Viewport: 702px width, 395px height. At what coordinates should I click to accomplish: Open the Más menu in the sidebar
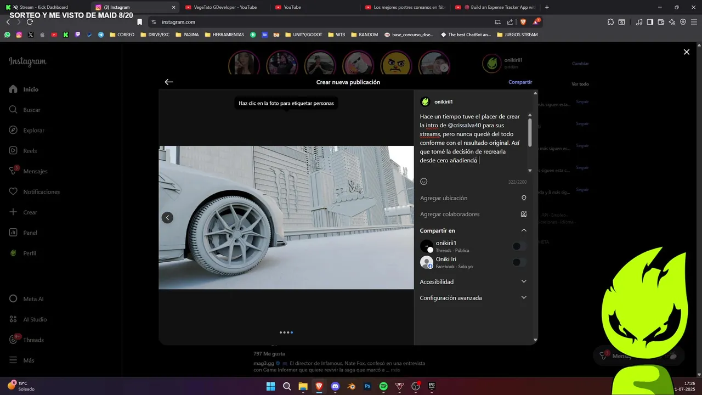pyautogui.click(x=22, y=360)
